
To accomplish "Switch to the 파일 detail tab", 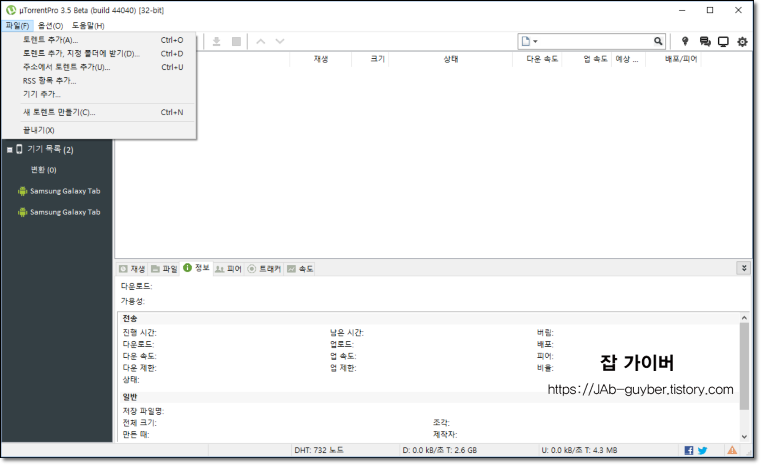I will point(164,269).
